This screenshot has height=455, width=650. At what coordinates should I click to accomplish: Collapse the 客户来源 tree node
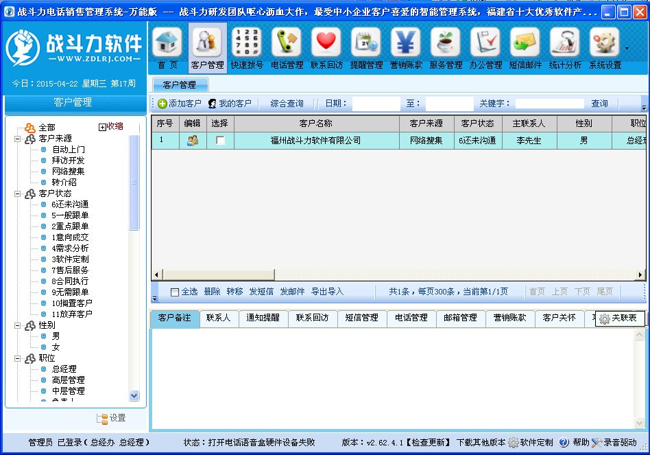17,139
